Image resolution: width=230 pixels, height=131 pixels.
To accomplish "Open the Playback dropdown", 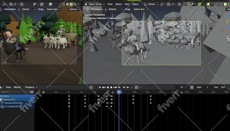I will (x=31, y=87).
